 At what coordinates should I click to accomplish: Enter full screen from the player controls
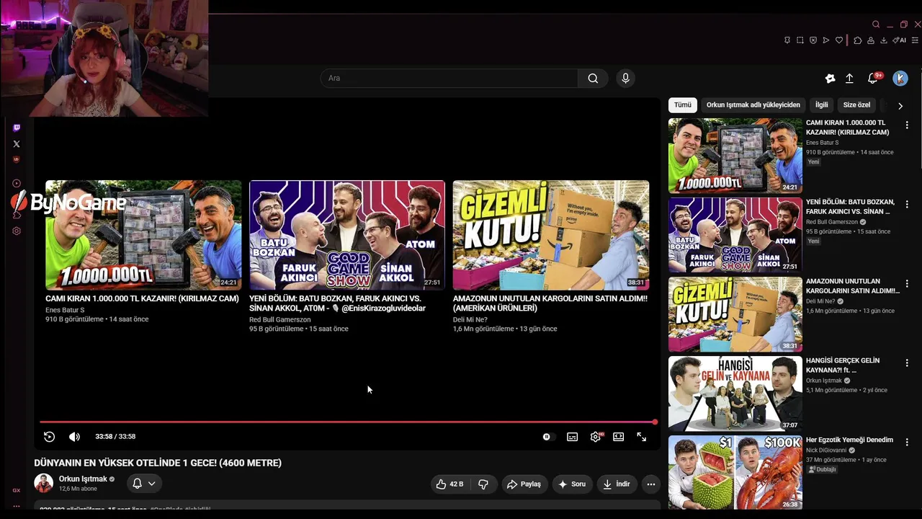point(641,437)
